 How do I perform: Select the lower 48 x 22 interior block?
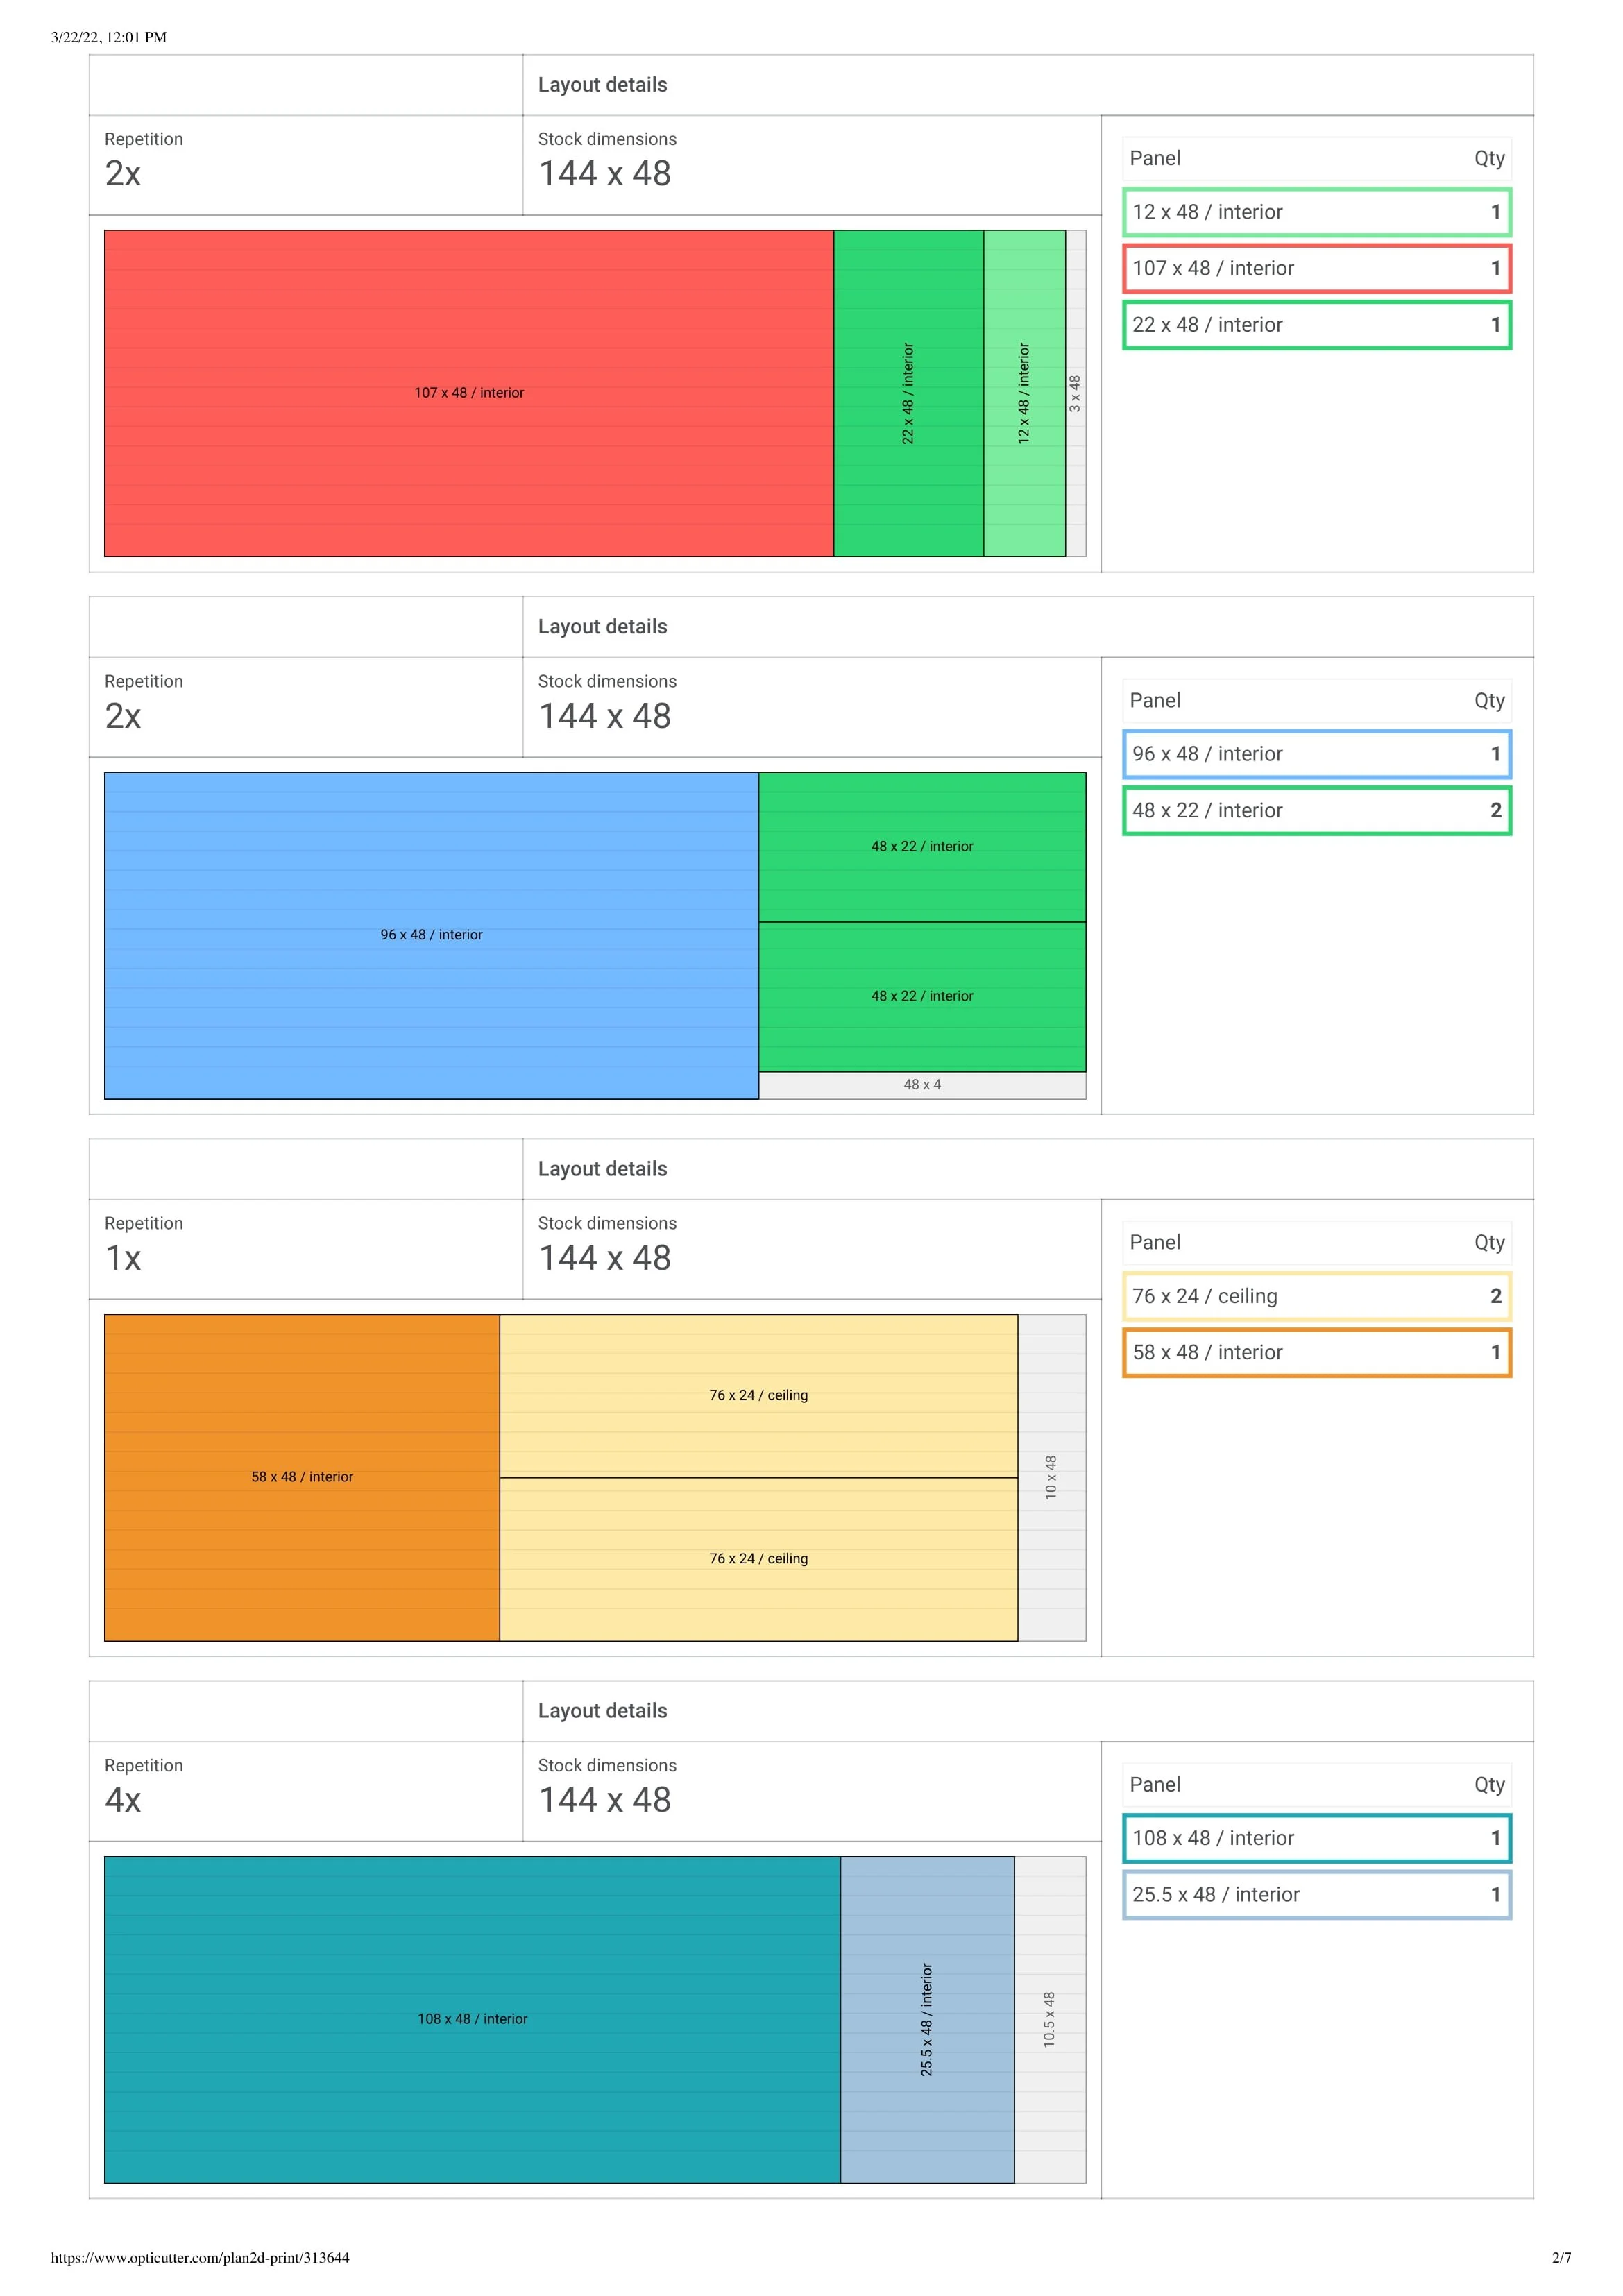pos(921,996)
